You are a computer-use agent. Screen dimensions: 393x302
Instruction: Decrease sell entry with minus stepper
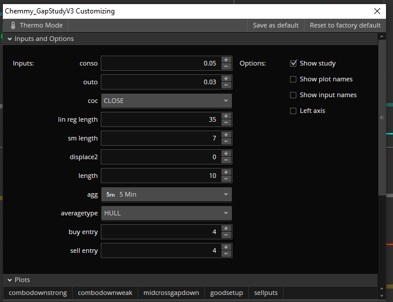tap(226, 253)
